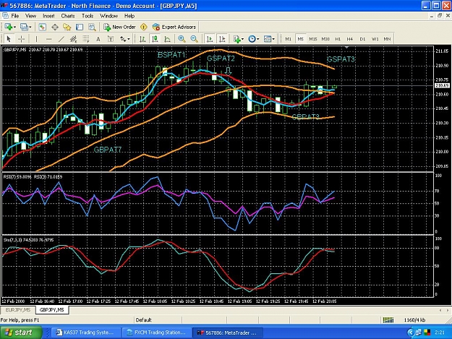Click the 210.69 current price label

click(442, 85)
